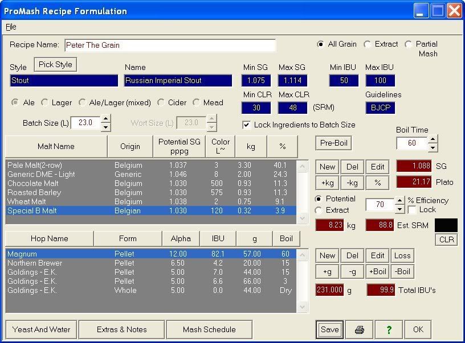Delete hop with the hop Del button
This screenshot has width=465, height=343.
(x=352, y=256)
